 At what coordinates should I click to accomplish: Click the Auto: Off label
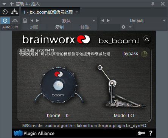pos(10,27)
